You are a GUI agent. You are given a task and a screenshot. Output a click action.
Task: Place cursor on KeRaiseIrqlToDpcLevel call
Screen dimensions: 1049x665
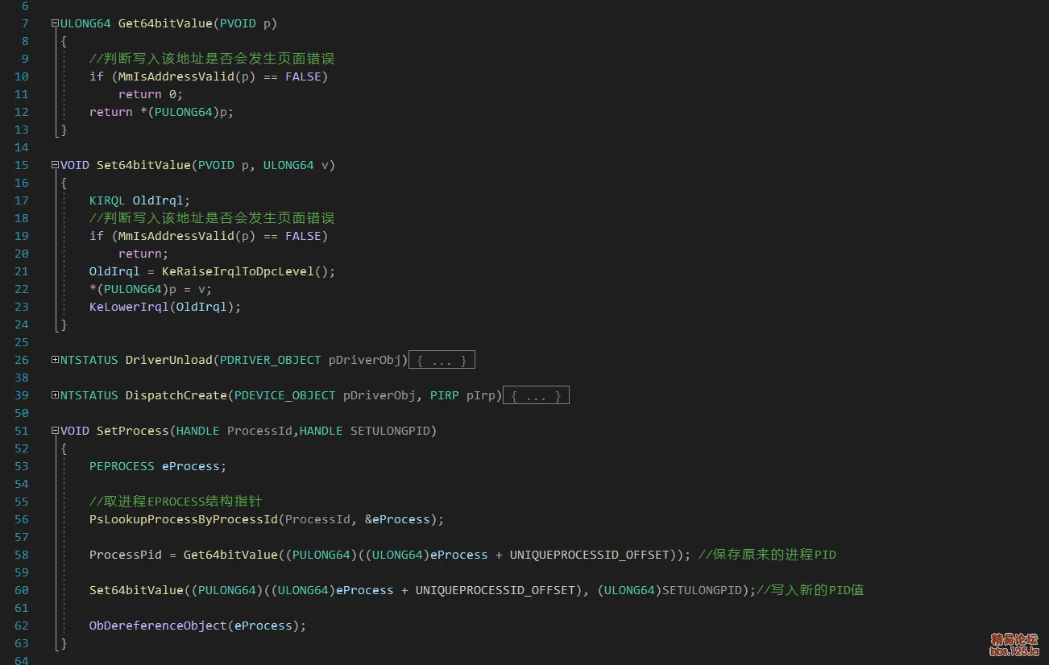(x=237, y=271)
